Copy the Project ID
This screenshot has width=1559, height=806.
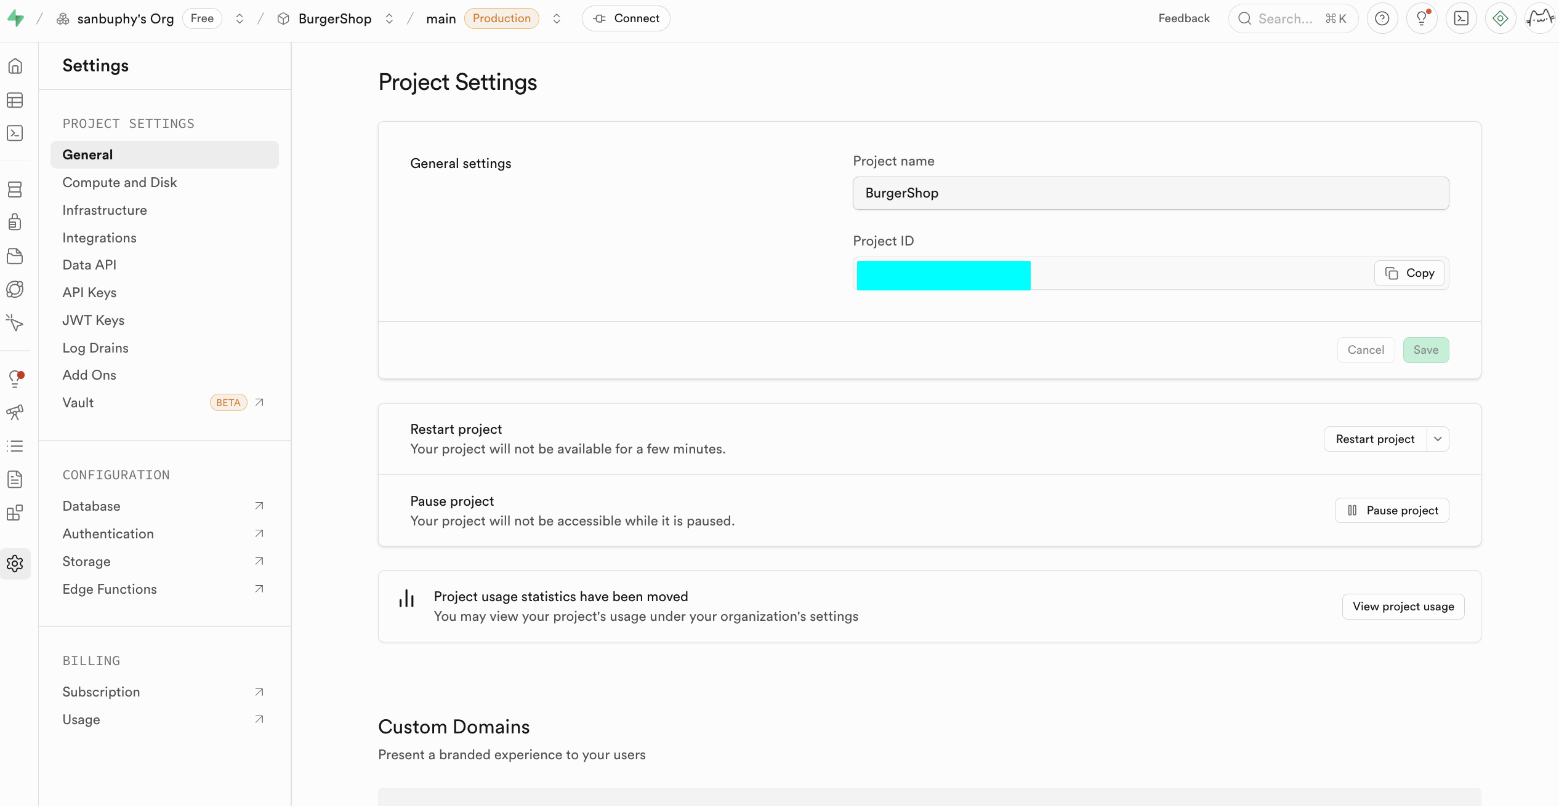1409,273
